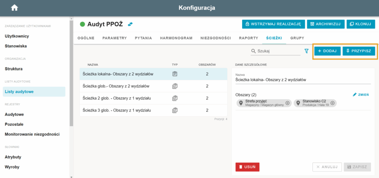
Task: Click the Audyt PPOŻ title
Action: click(105, 24)
